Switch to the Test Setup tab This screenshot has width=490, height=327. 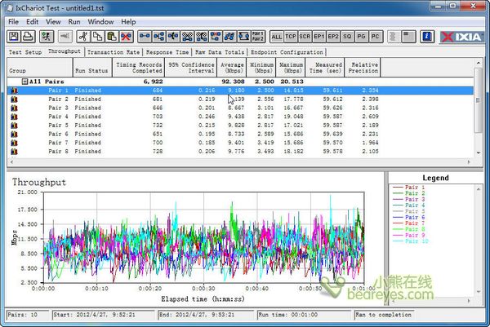pyautogui.click(x=25, y=52)
